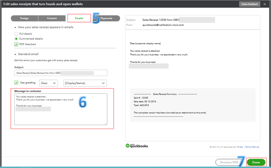Viewport: 271px width, 168px height.
Task: Click the green Done button
Action: tap(256, 162)
